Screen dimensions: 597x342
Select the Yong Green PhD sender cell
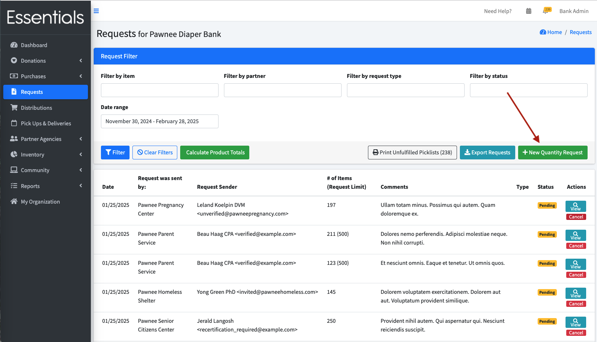point(258,292)
